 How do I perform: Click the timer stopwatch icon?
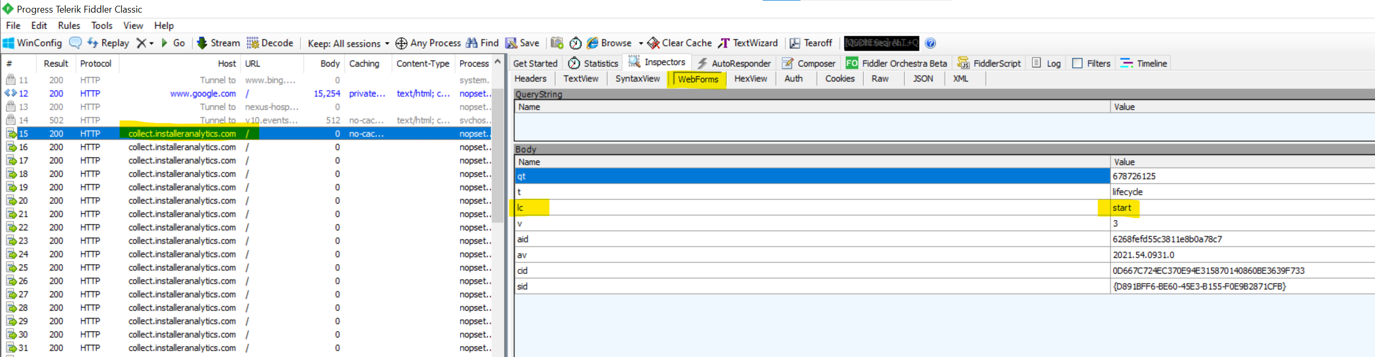tap(576, 43)
